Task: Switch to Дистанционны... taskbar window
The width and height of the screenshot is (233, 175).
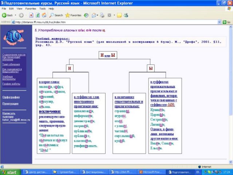Action: pos(94,172)
